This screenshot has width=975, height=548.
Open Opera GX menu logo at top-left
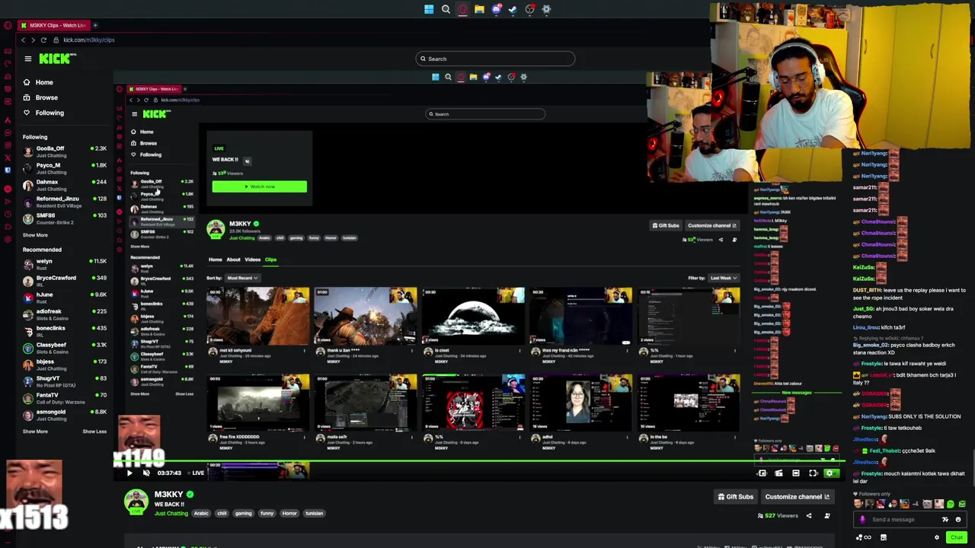pyautogui.click(x=8, y=25)
